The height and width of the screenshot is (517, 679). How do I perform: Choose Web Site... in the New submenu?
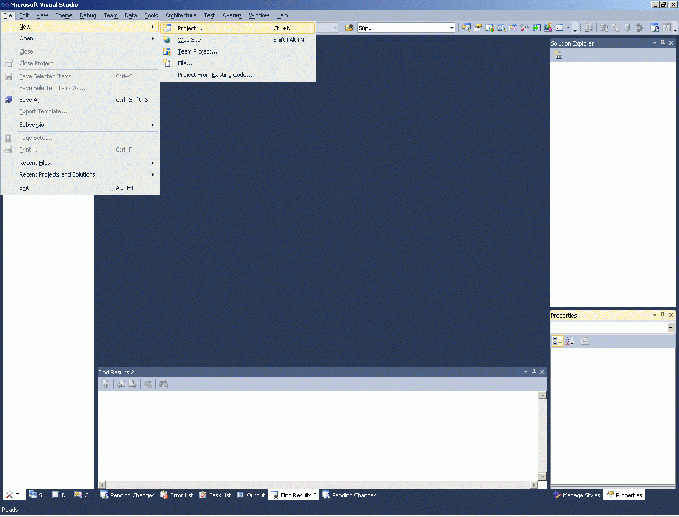coord(238,40)
